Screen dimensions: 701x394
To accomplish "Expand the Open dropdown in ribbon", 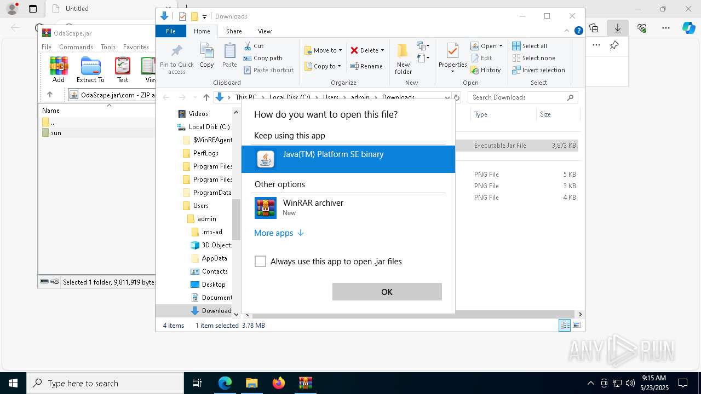I will coord(501,46).
